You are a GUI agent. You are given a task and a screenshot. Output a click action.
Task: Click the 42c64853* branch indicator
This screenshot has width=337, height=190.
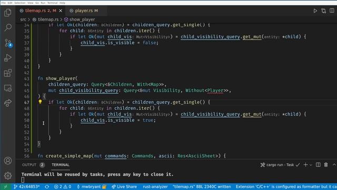tap(26, 187)
